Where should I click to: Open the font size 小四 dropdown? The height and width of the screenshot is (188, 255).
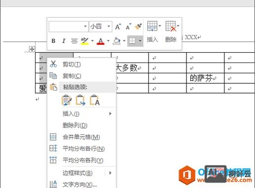(x=109, y=26)
